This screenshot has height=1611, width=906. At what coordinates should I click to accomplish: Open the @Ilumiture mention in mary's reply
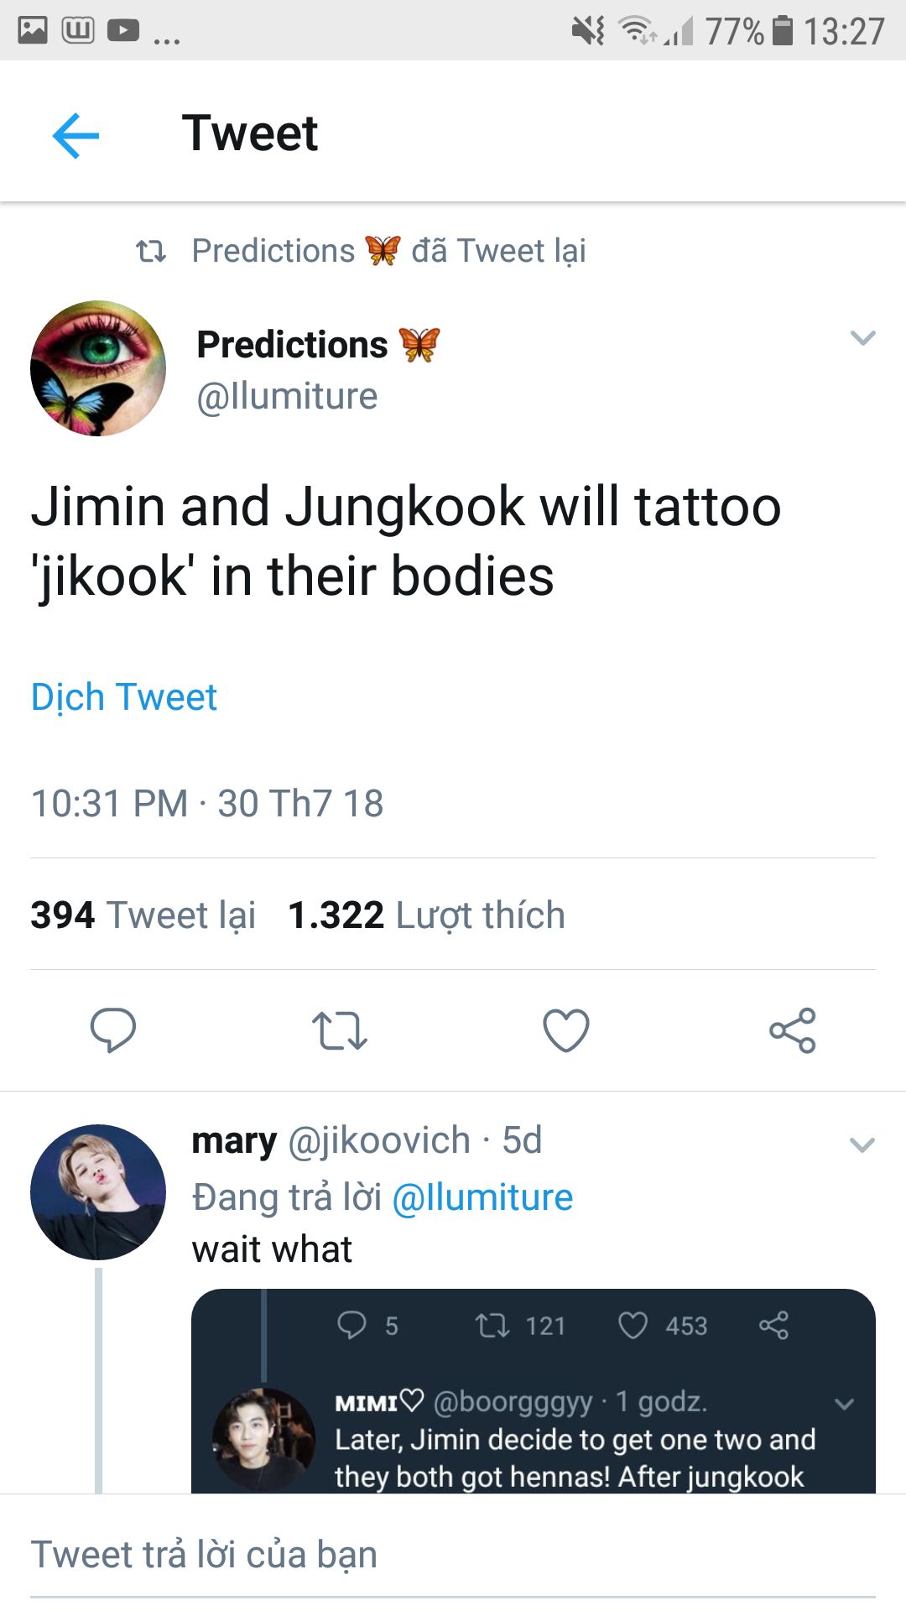coord(482,1197)
